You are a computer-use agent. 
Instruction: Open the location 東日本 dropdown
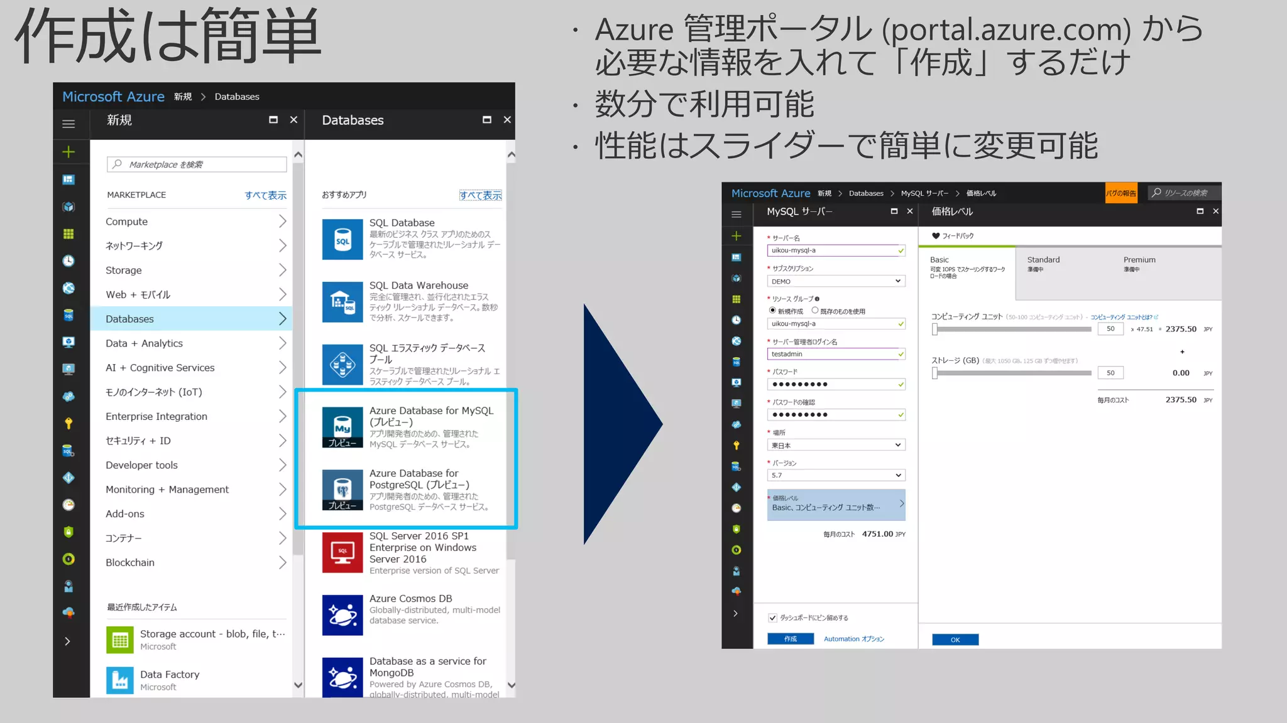tap(836, 445)
